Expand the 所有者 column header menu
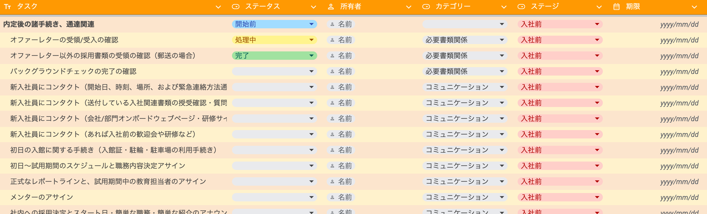Image resolution: width=707 pixels, height=214 pixels. click(408, 7)
